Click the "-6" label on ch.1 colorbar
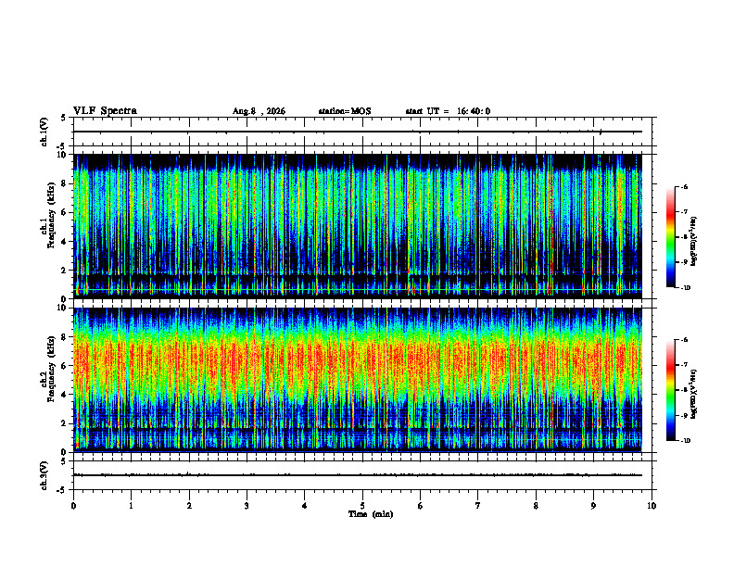The height and width of the screenshot is (567, 734). coord(684,186)
